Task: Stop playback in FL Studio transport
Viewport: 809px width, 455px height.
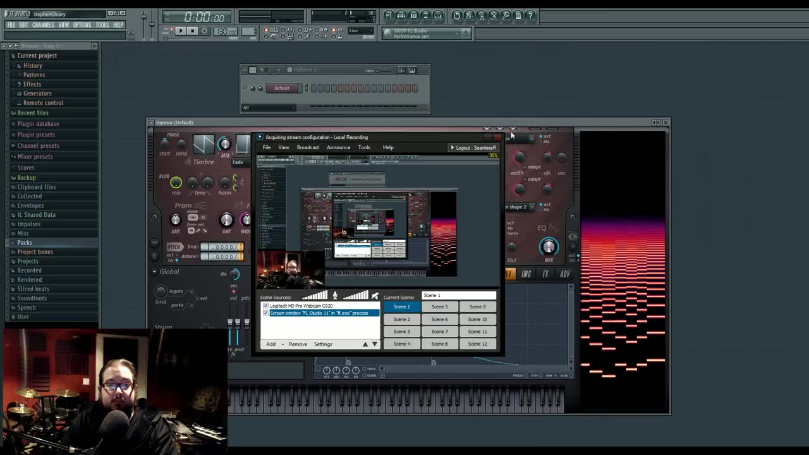Action: click(x=193, y=30)
